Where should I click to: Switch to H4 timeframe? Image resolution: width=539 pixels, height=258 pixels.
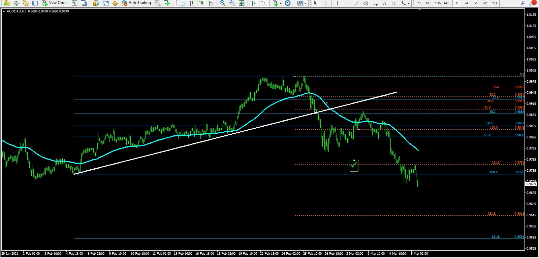point(466,3)
